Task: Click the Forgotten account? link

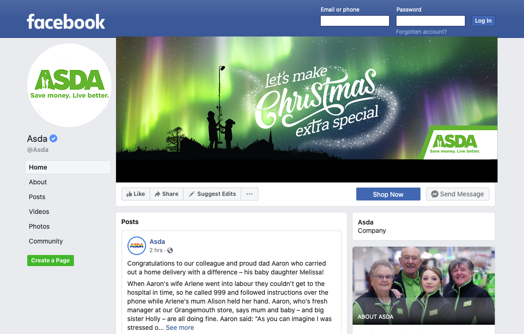Action: pyautogui.click(x=421, y=32)
